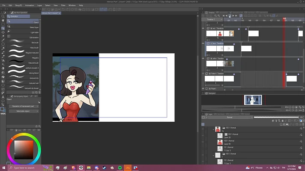The height and width of the screenshot is (171, 305).
Task: Click Go to start of timeline button
Action: point(224,16)
